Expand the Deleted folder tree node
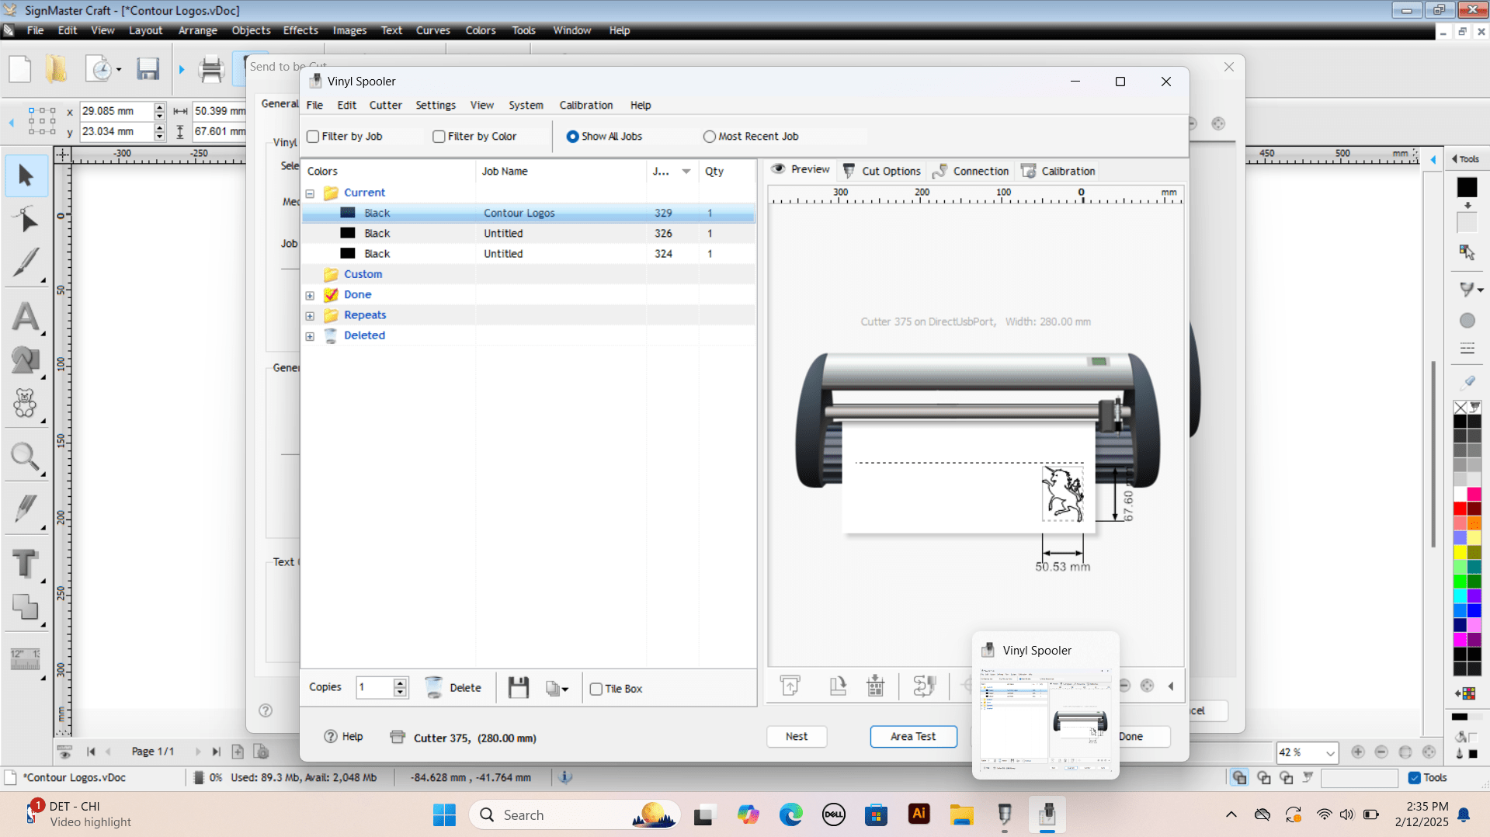The image size is (1490, 837). click(x=310, y=337)
